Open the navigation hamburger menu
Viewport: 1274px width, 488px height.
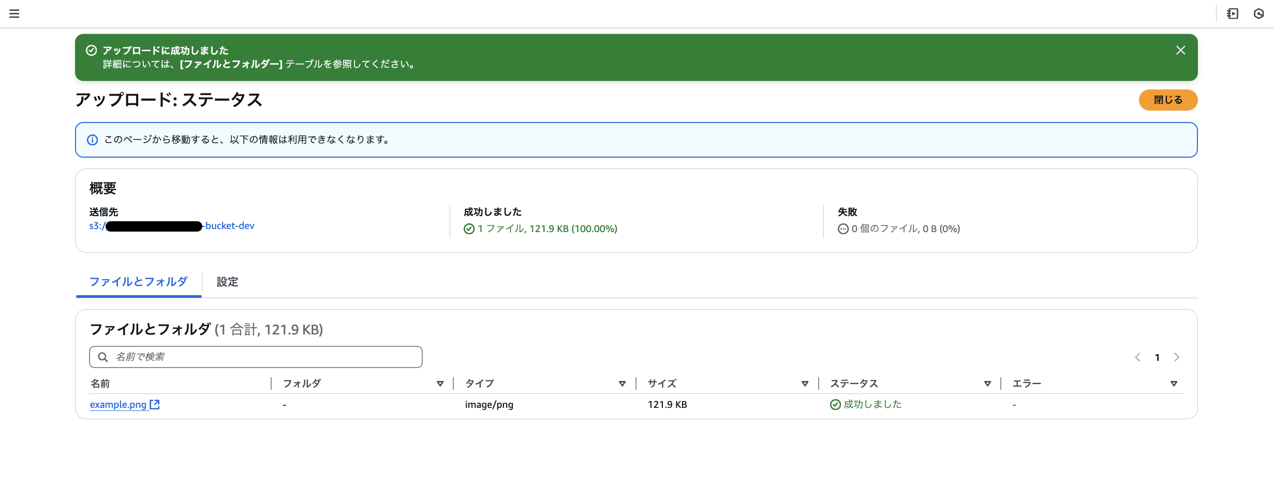tap(14, 13)
